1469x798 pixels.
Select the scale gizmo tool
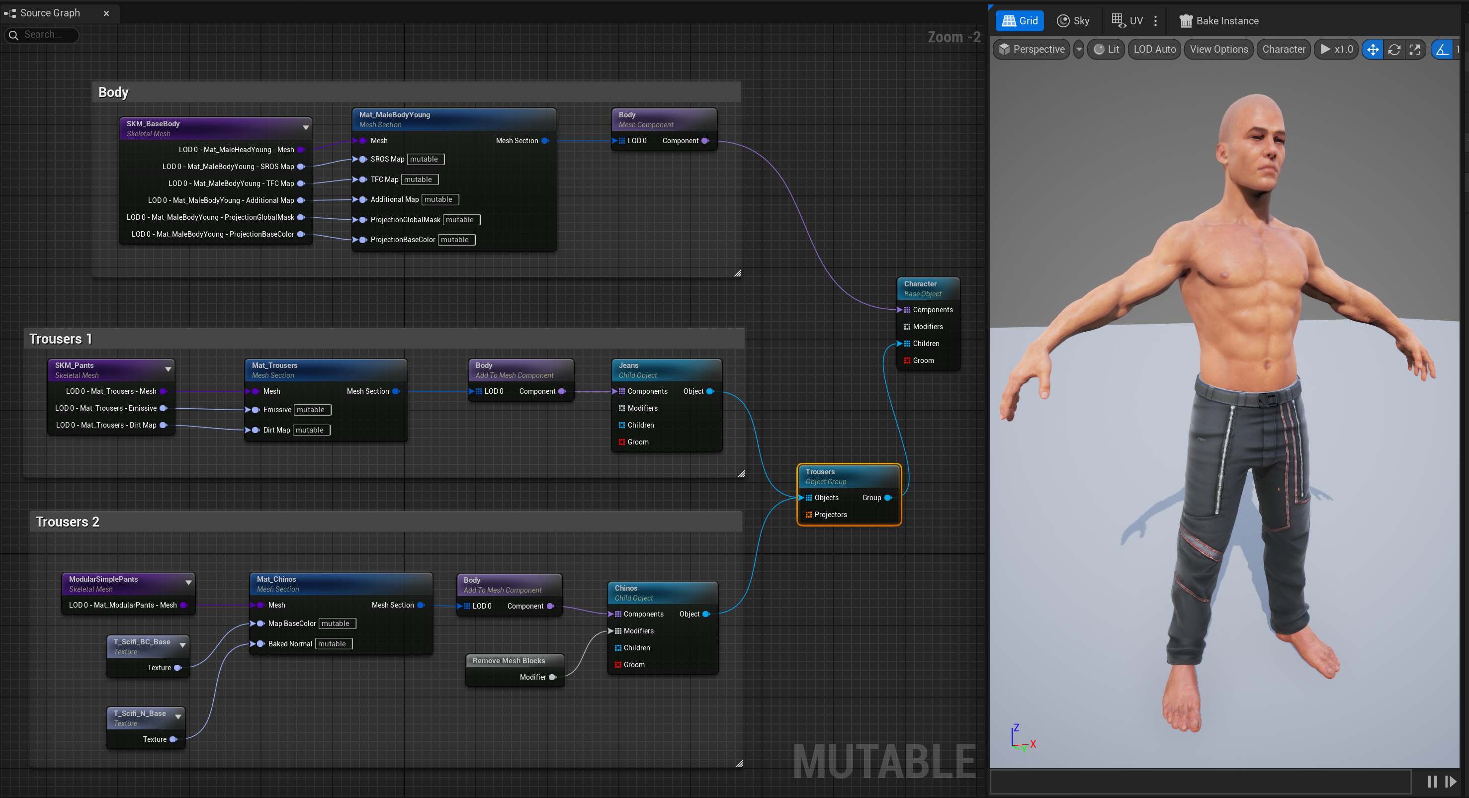click(1415, 49)
